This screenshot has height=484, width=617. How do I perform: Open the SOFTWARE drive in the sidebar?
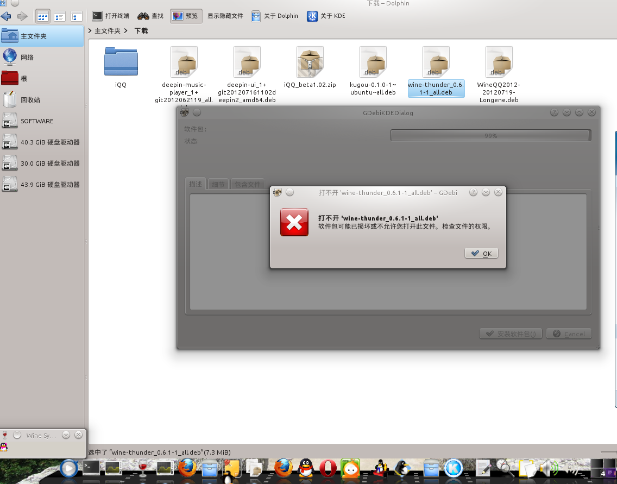click(x=42, y=121)
